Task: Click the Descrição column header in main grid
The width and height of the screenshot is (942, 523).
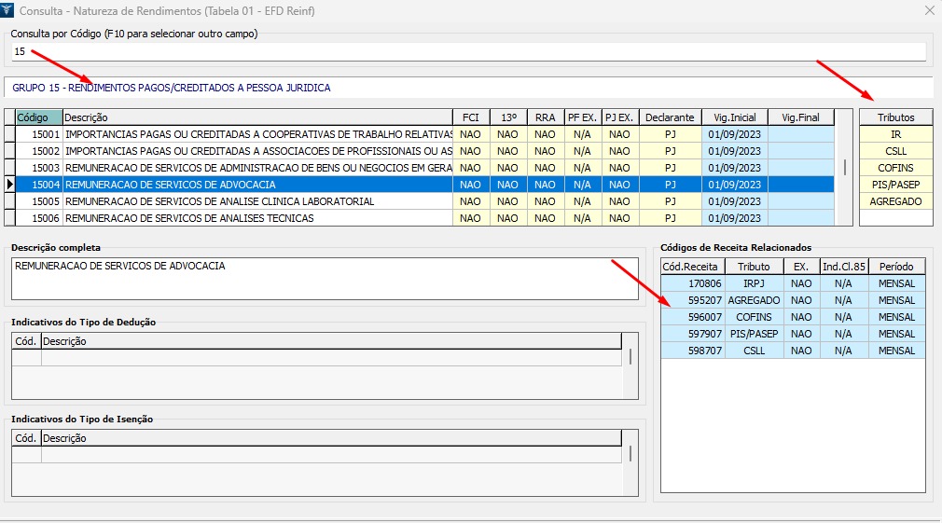Action: tap(256, 117)
